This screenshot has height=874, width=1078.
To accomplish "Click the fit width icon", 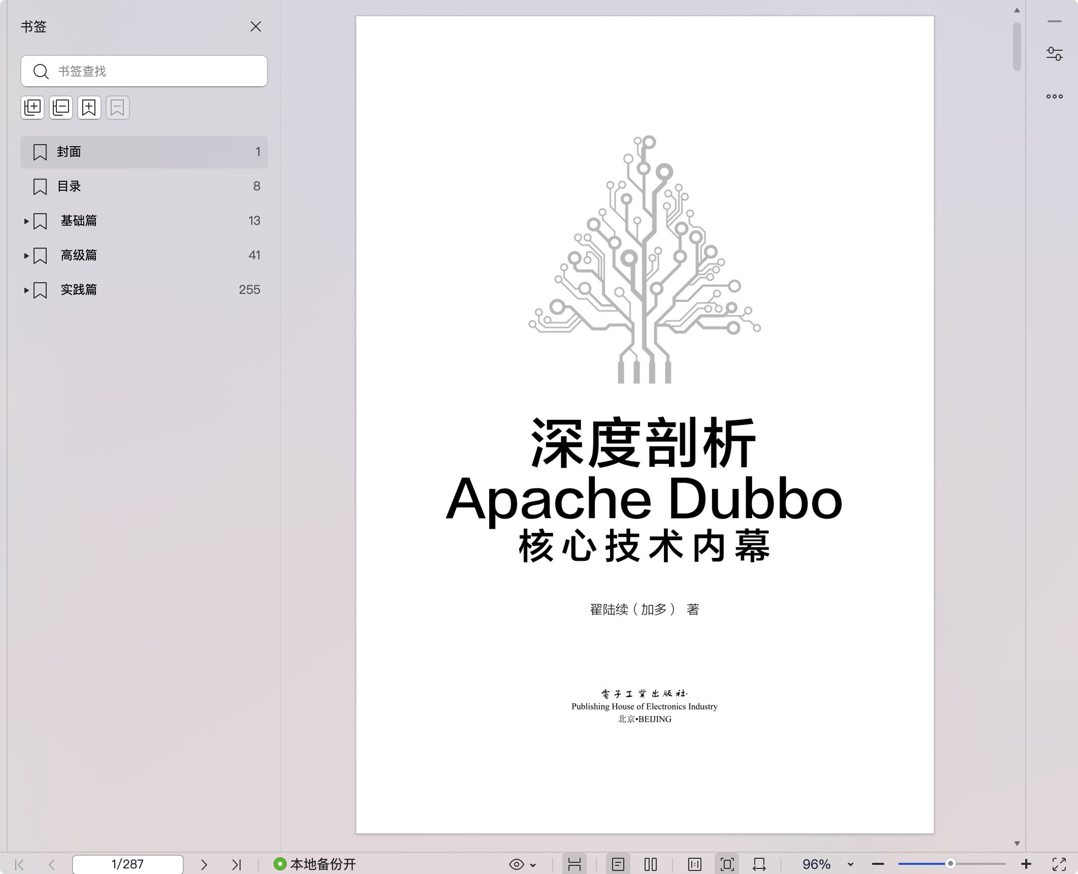I will click(x=759, y=864).
